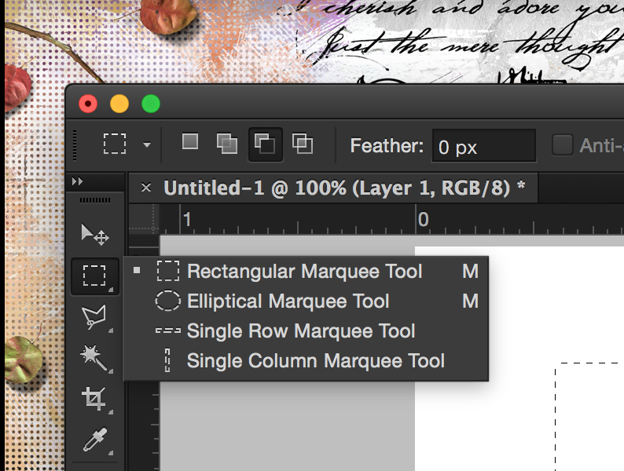
Task: Click the red close window button
Action: pos(88,104)
